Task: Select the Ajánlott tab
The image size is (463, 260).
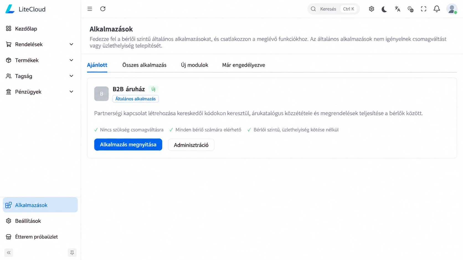Action: (x=97, y=65)
